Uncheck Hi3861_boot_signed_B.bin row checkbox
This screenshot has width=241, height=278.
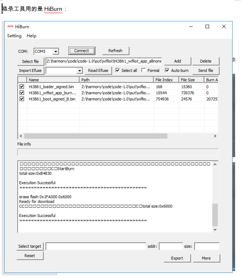pos(21,99)
